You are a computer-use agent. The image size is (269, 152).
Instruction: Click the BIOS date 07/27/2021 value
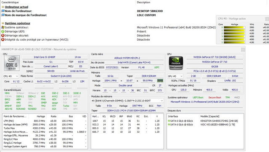[x=112, y=67]
